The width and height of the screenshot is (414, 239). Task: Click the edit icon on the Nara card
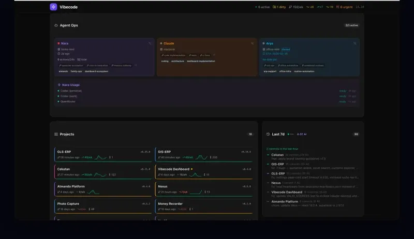[x=150, y=43]
